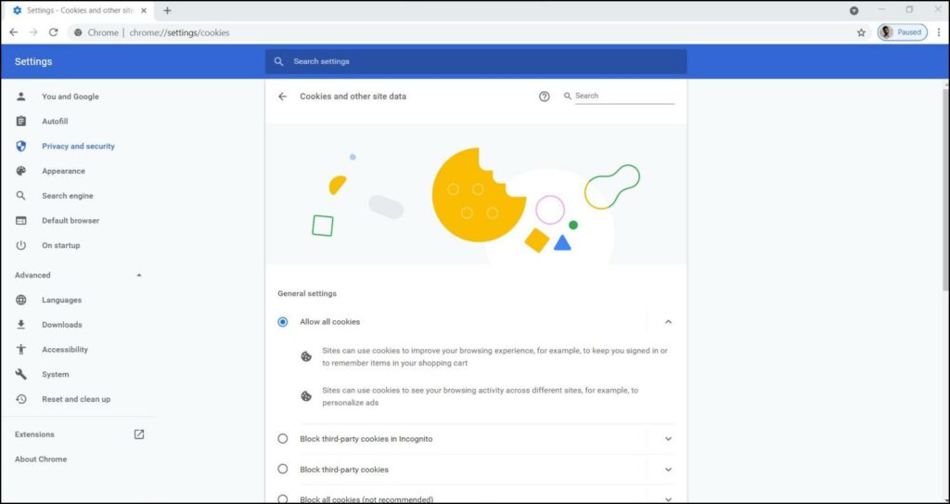The width and height of the screenshot is (950, 504).
Task: Select the Allow all cookies radio button
Action: pyautogui.click(x=282, y=322)
